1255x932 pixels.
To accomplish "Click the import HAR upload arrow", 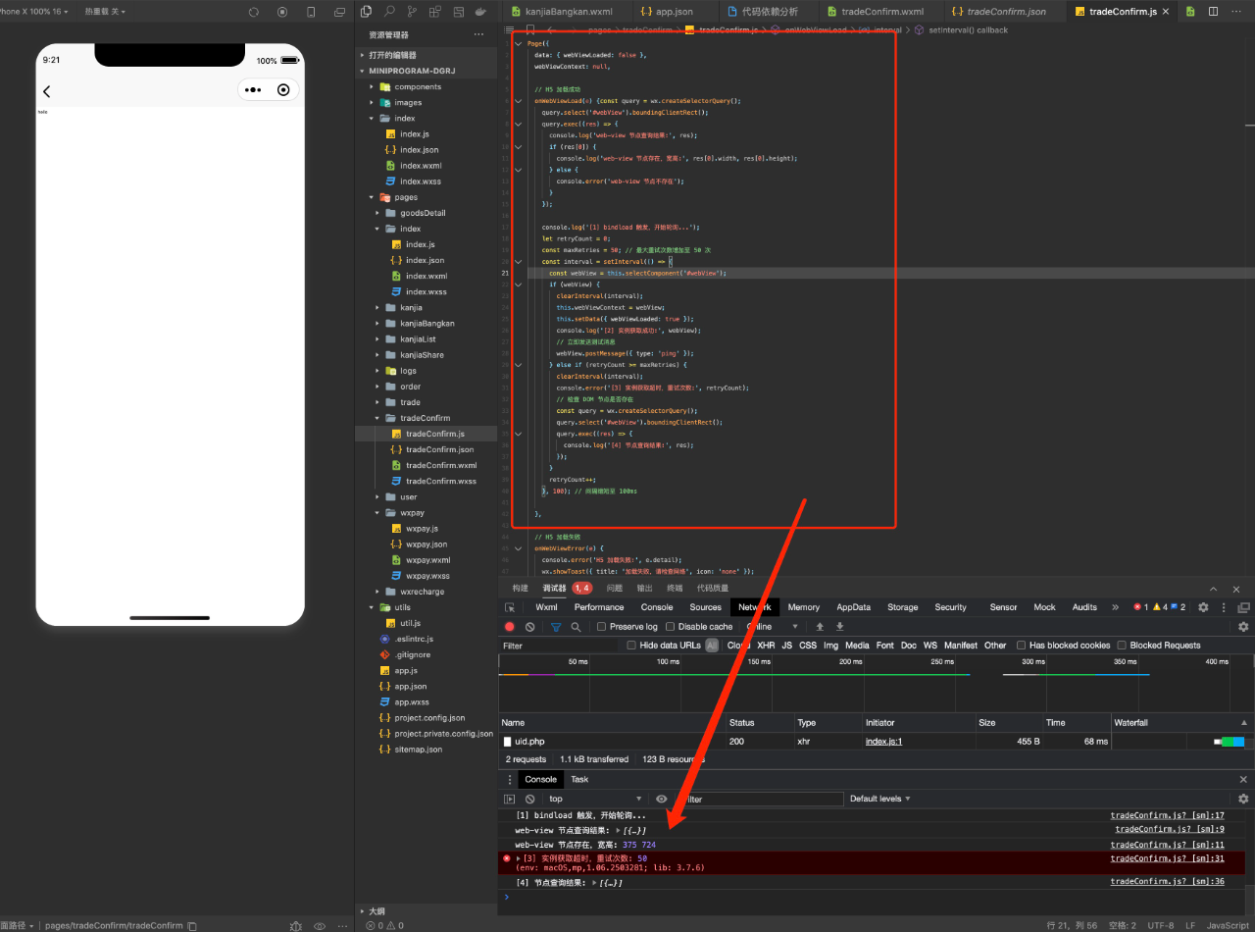I will pos(820,627).
